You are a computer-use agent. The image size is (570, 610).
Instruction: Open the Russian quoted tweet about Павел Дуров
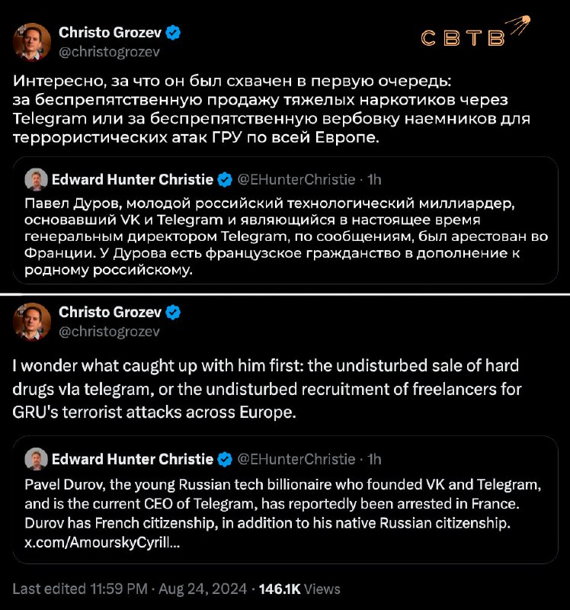click(286, 220)
